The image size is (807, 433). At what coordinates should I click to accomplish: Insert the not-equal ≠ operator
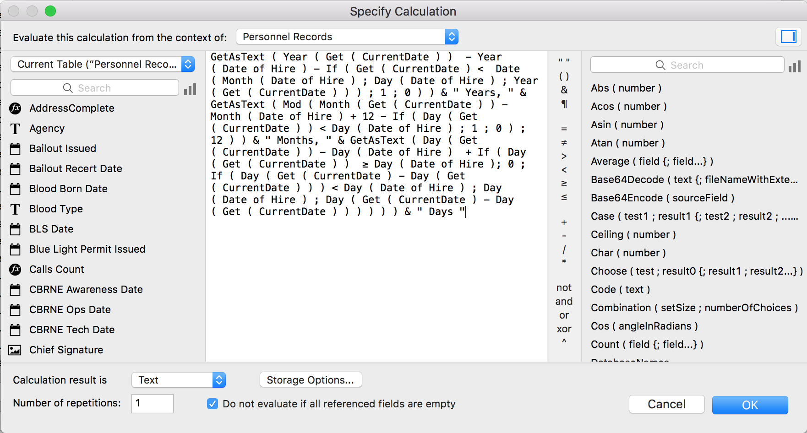click(564, 143)
